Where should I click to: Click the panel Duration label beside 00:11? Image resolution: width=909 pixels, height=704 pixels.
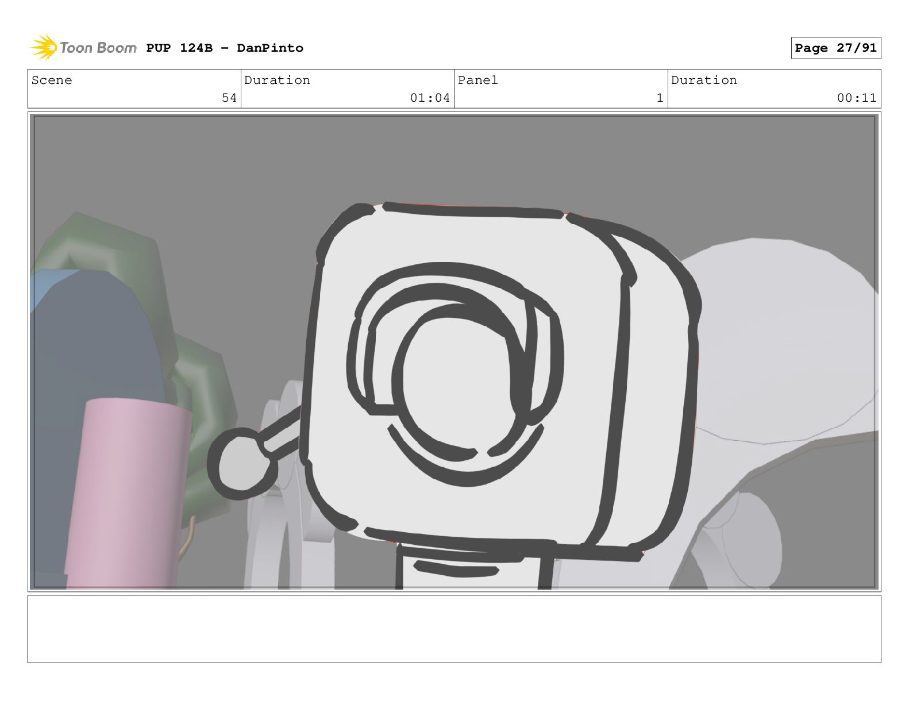tap(704, 80)
